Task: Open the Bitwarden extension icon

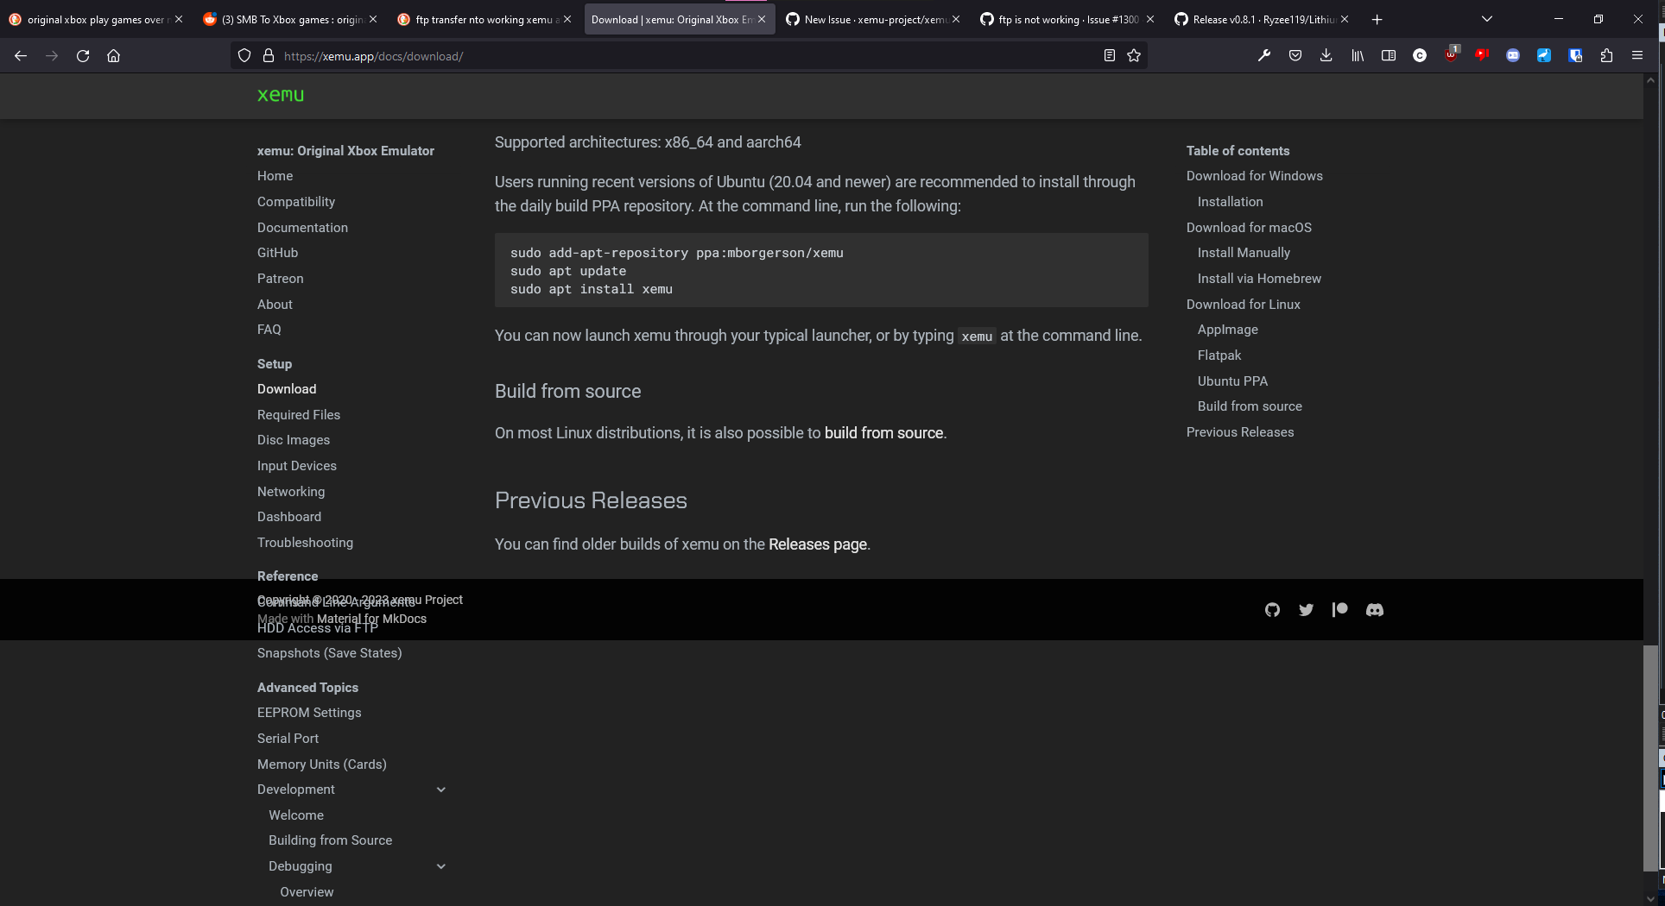Action: click(x=1575, y=55)
